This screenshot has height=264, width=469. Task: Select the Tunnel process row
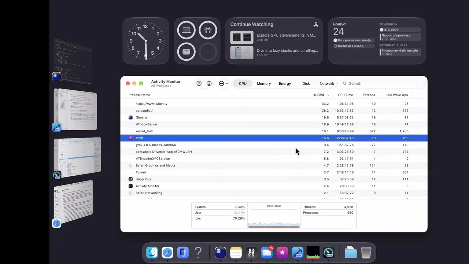(274, 172)
